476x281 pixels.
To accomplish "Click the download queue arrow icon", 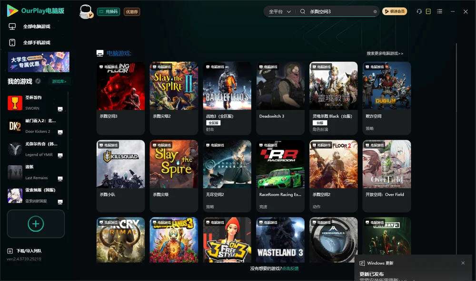I will coord(10,251).
